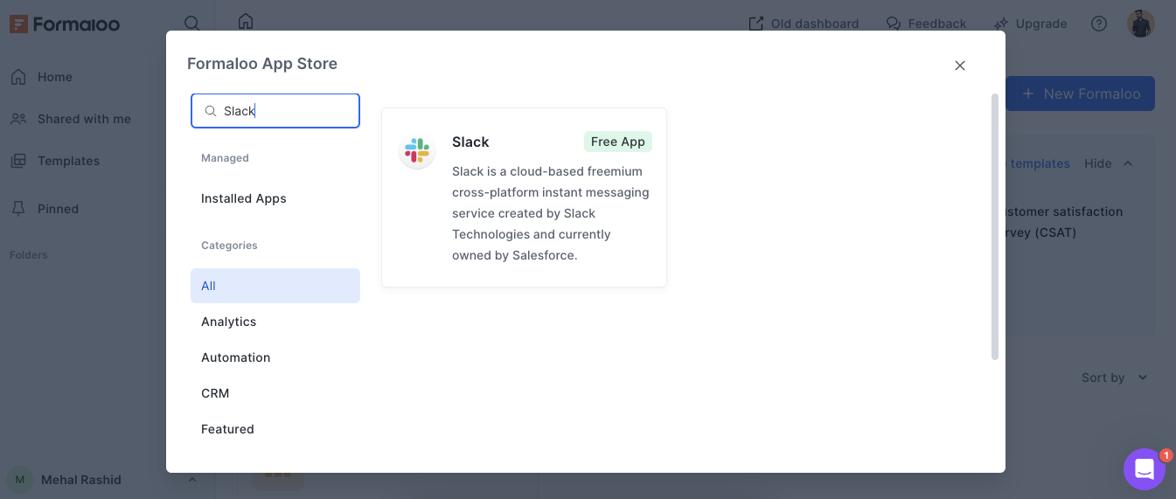Open the Slack app card title
This screenshot has width=1176, height=499.
point(470,142)
